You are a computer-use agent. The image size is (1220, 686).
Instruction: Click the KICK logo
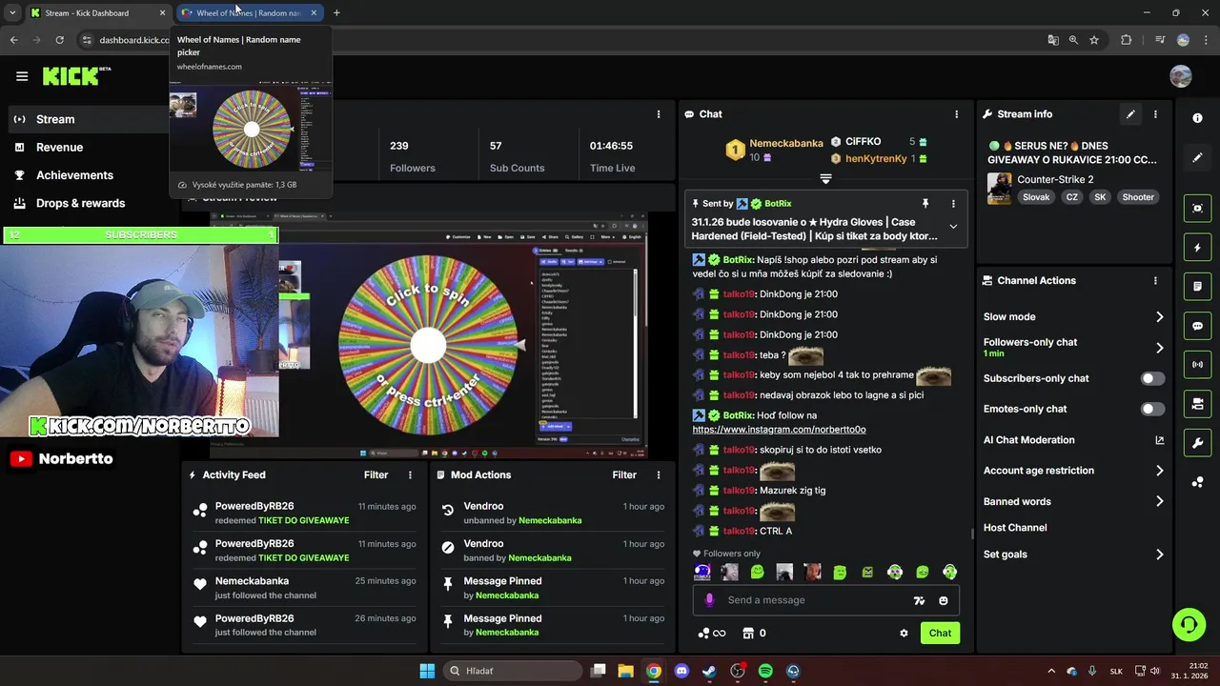tap(76, 76)
